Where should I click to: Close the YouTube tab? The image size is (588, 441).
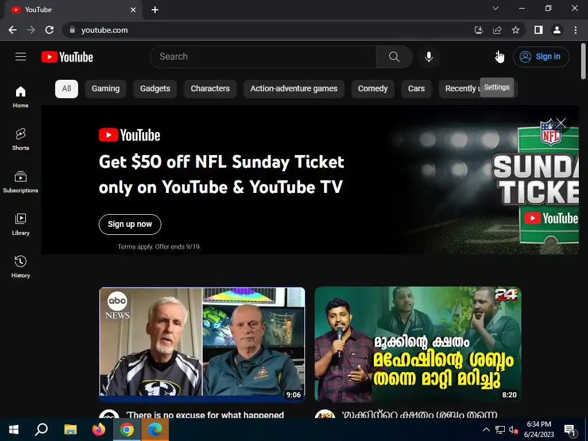[x=133, y=10]
